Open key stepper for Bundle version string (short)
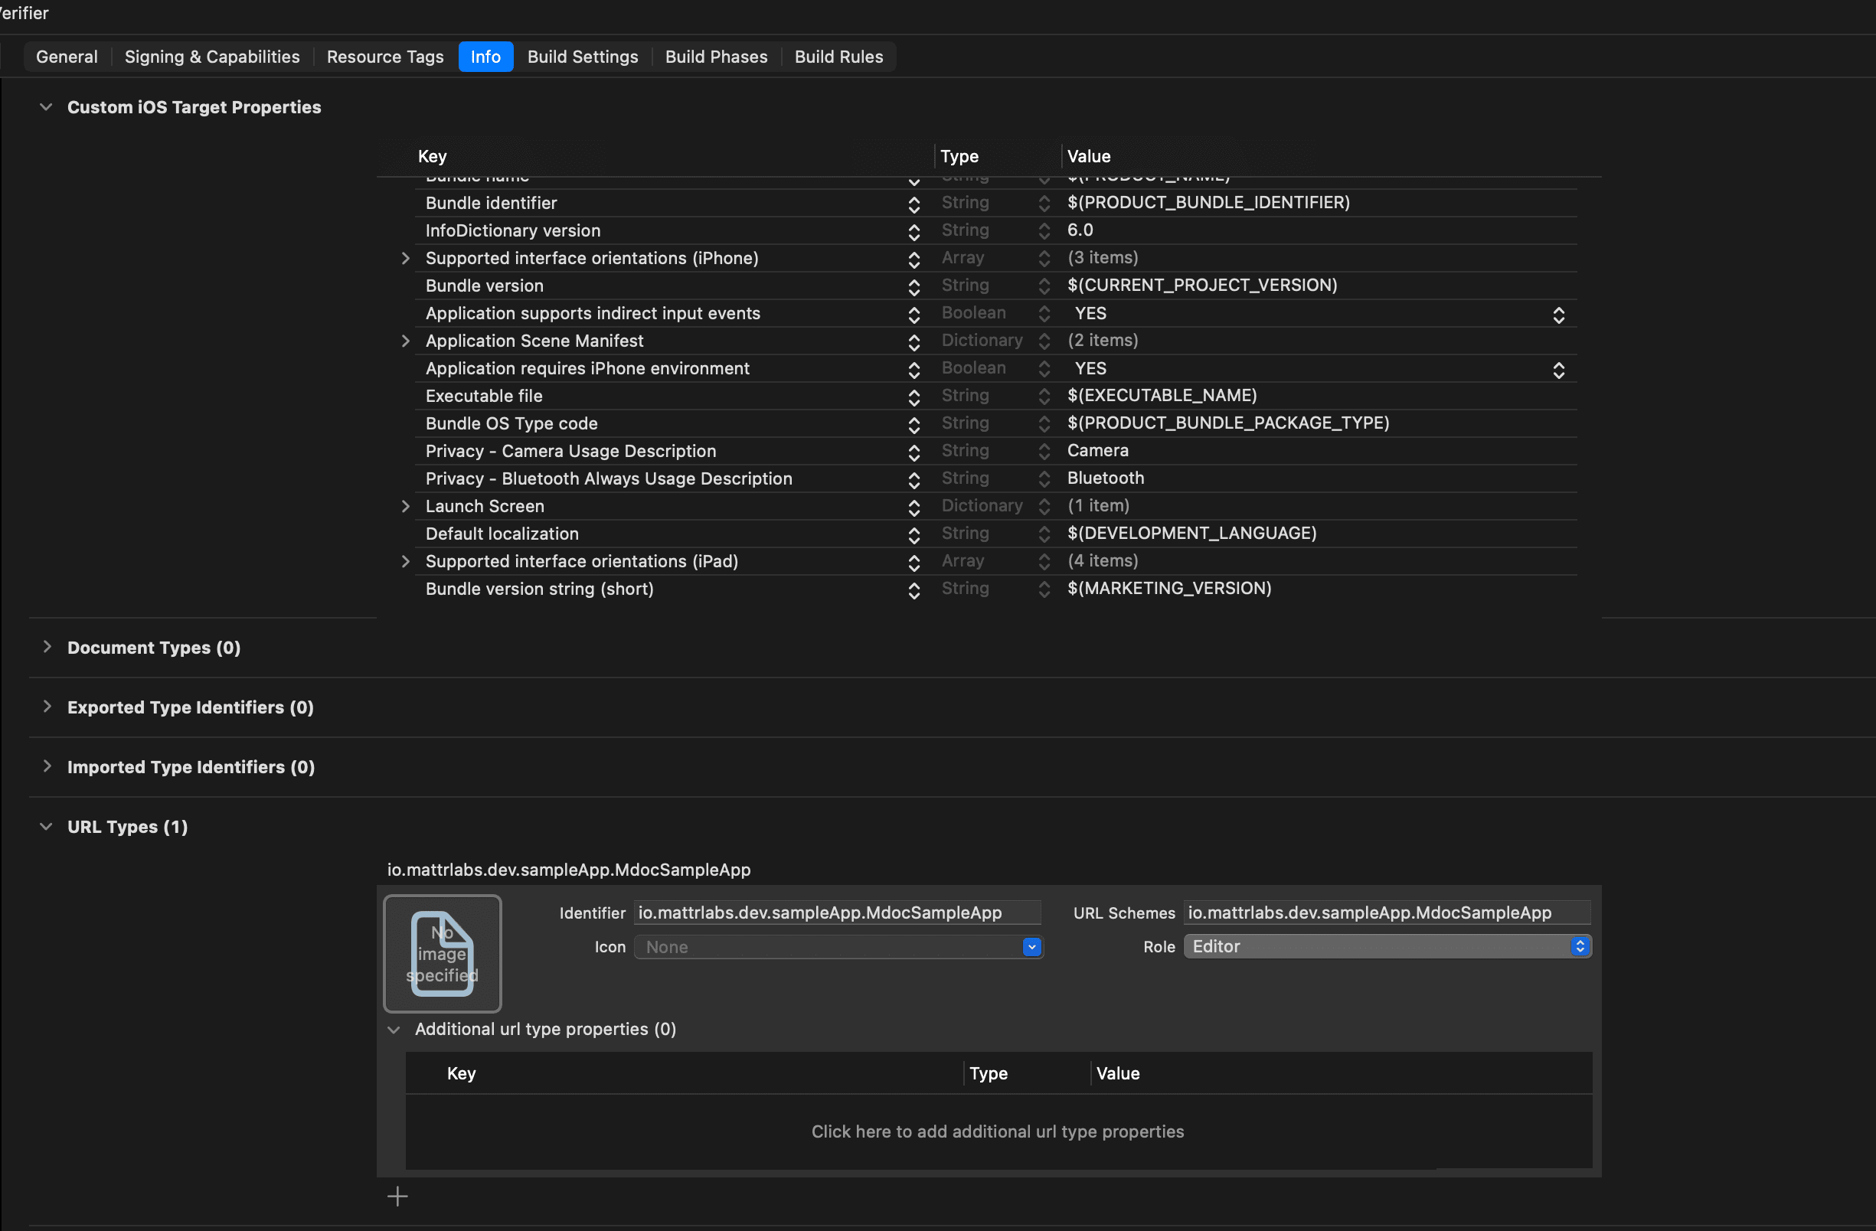This screenshot has height=1231, width=1876. pos(913,589)
